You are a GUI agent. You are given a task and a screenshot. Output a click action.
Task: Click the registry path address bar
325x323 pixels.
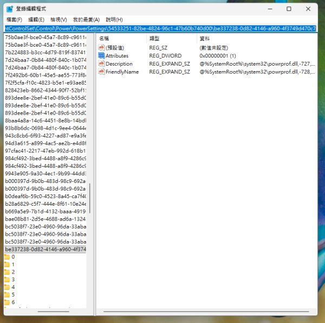tap(160, 28)
